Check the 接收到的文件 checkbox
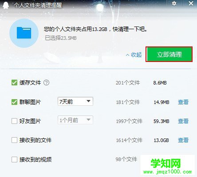 coord(14,140)
